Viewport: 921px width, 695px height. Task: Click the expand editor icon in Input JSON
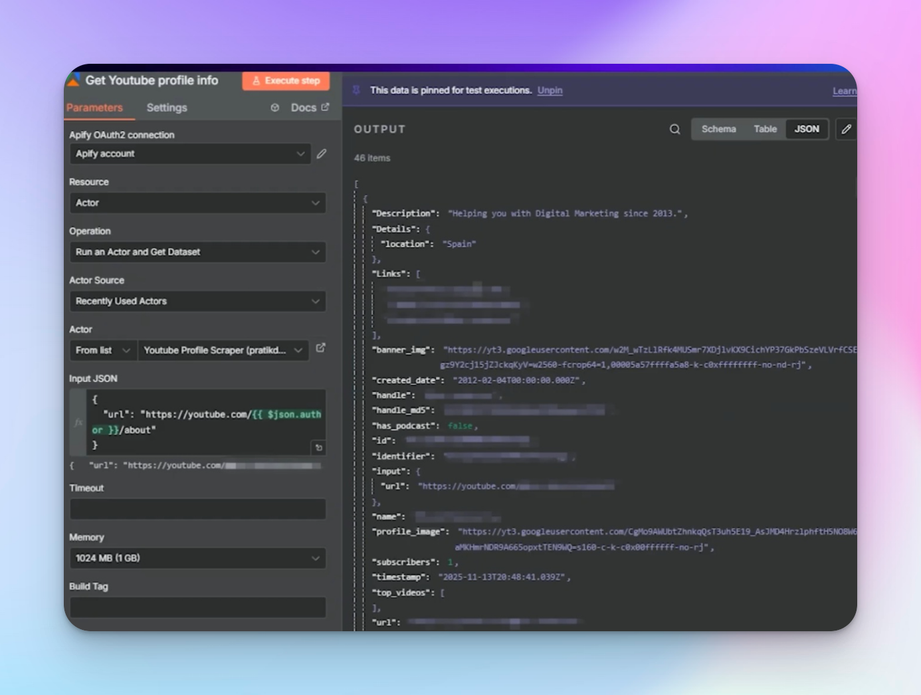(x=318, y=448)
